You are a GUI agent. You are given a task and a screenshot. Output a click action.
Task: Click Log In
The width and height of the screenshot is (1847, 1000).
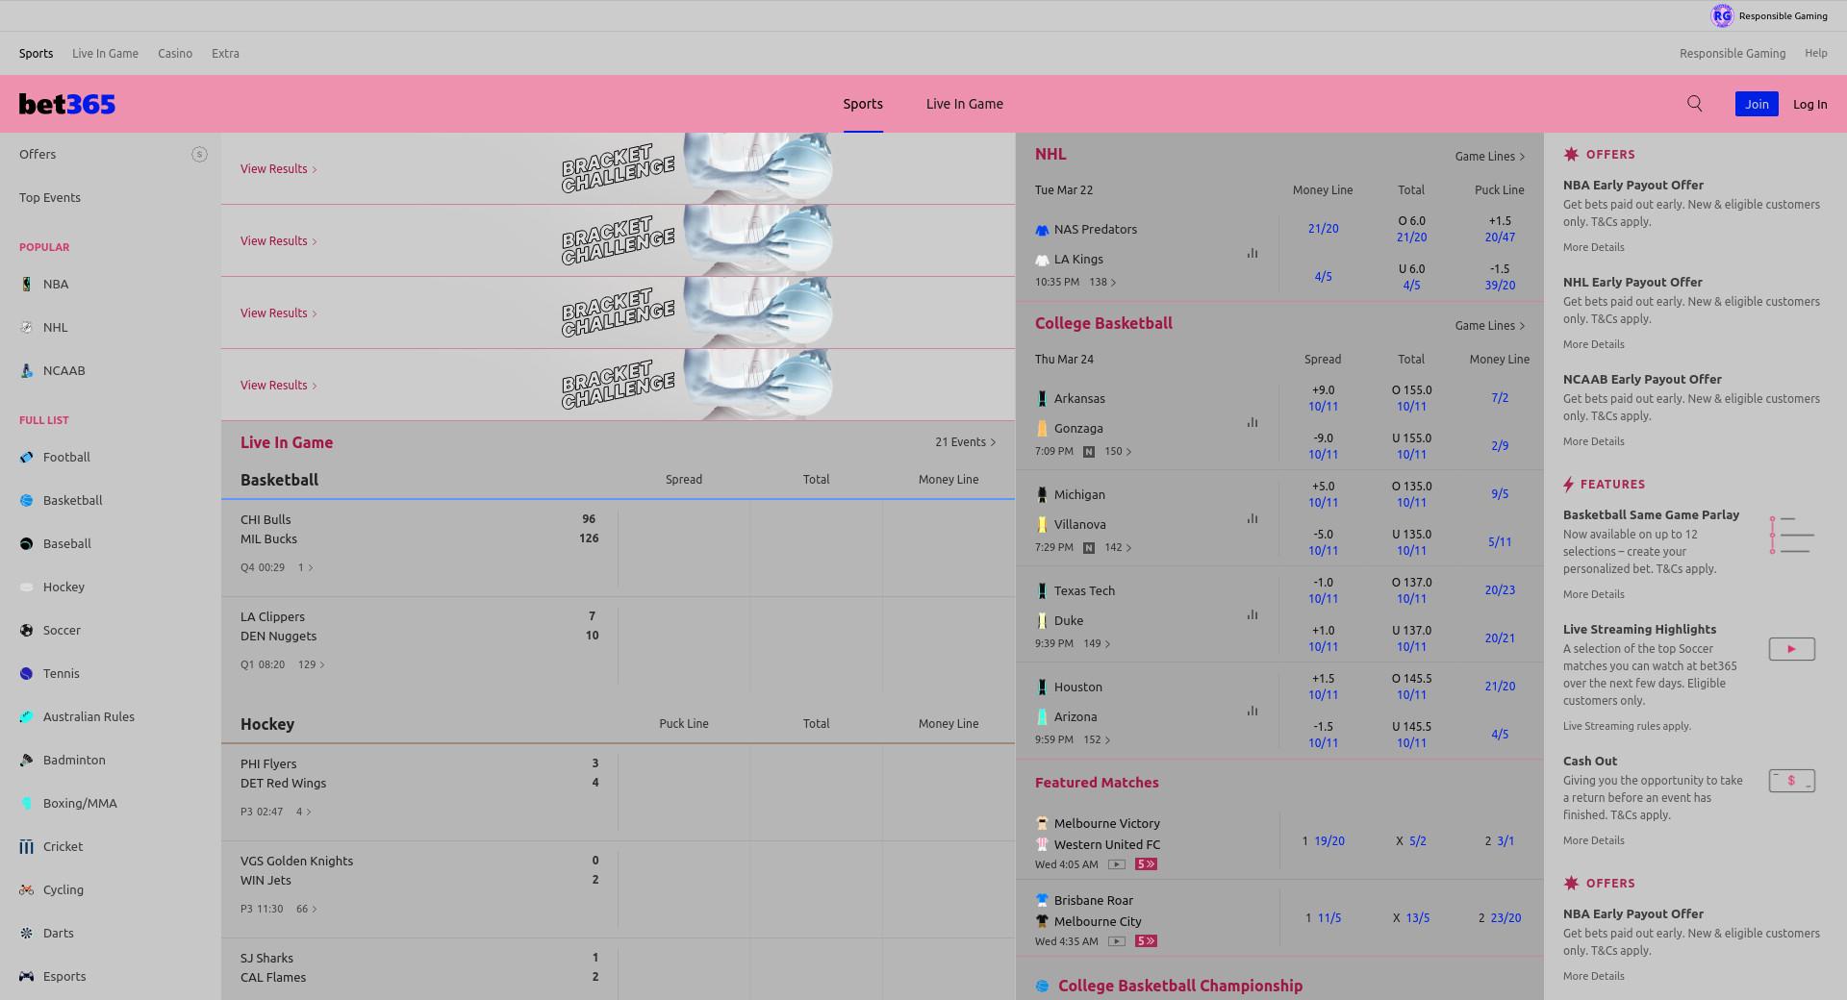click(x=1810, y=104)
